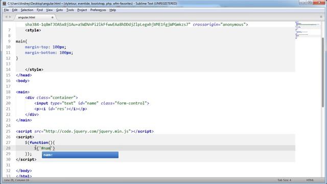The height and width of the screenshot is (184, 327).
Task: Click the <body> opening tag
Action: 22,81
